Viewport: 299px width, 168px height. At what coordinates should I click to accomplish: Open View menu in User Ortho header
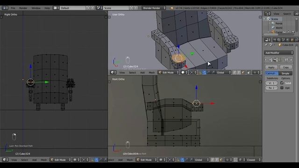[x=122, y=73]
